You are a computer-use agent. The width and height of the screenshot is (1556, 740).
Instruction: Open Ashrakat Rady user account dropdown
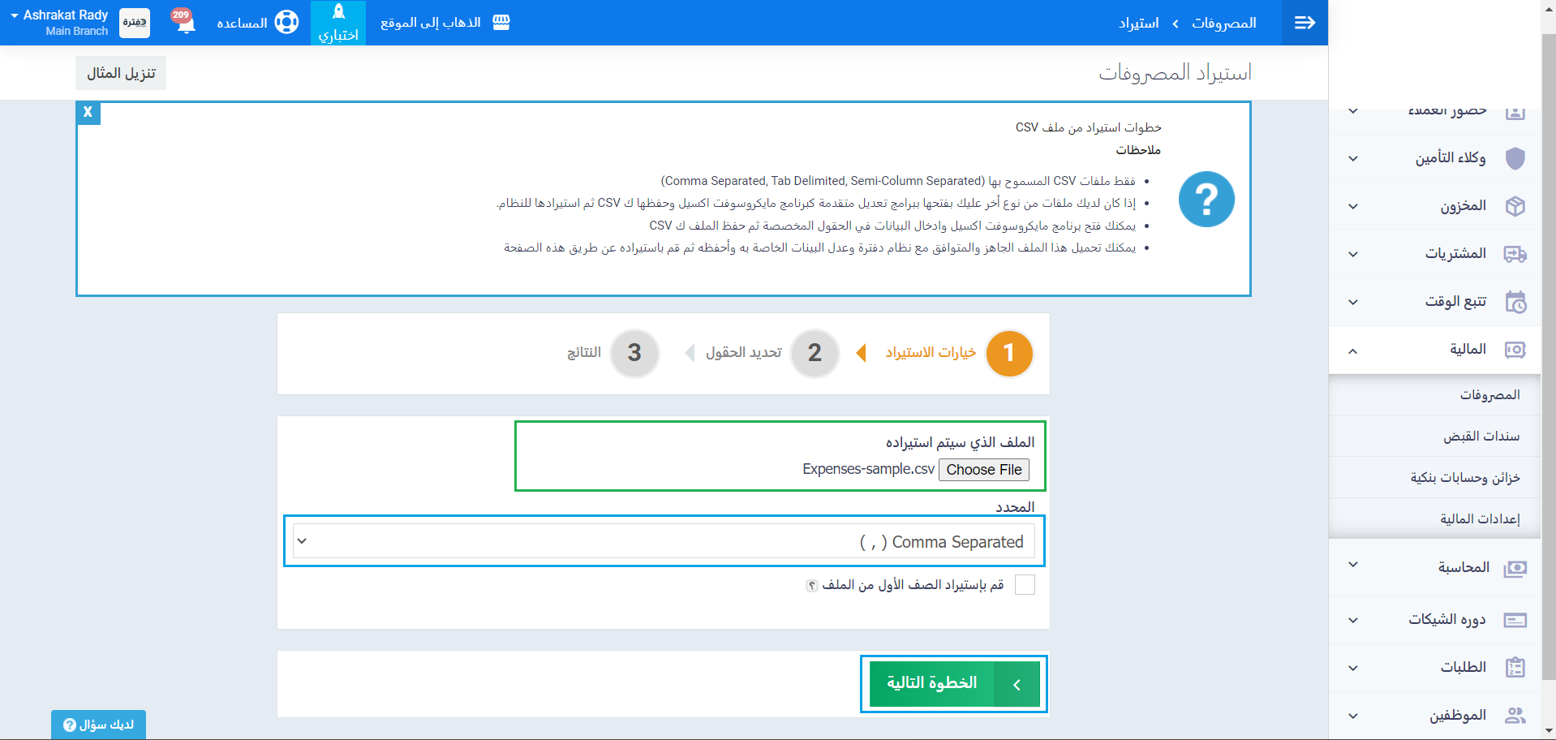[x=61, y=23]
